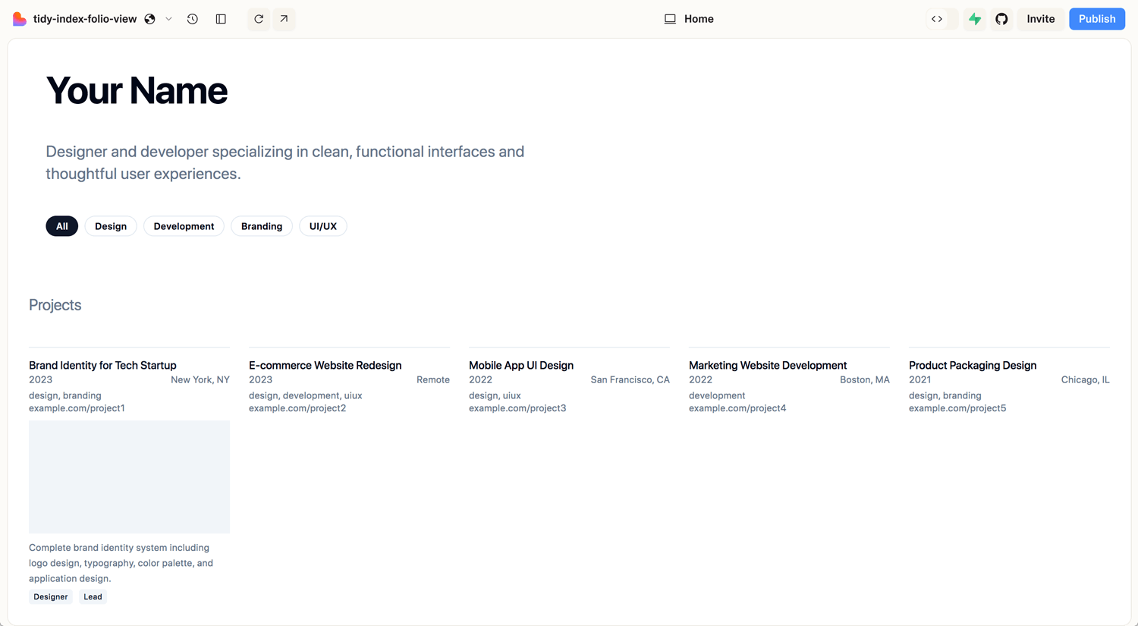This screenshot has width=1138, height=626.
Task: Open Marketing Website Development project
Action: point(768,365)
